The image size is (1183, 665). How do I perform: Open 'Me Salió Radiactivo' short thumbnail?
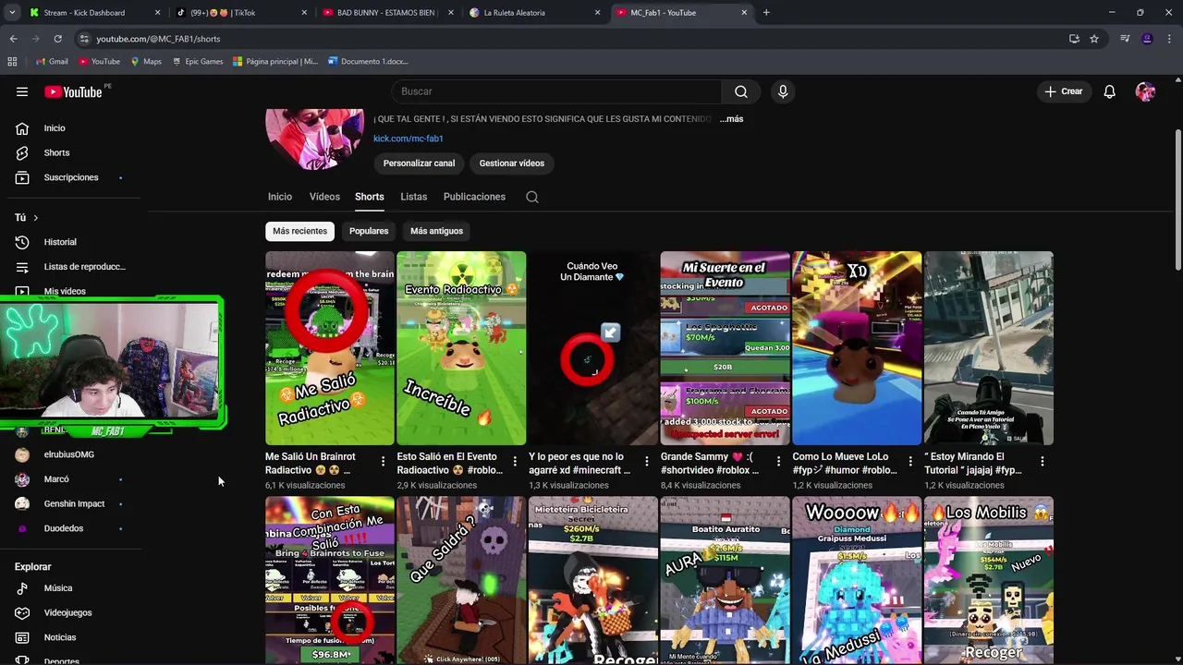tap(330, 348)
